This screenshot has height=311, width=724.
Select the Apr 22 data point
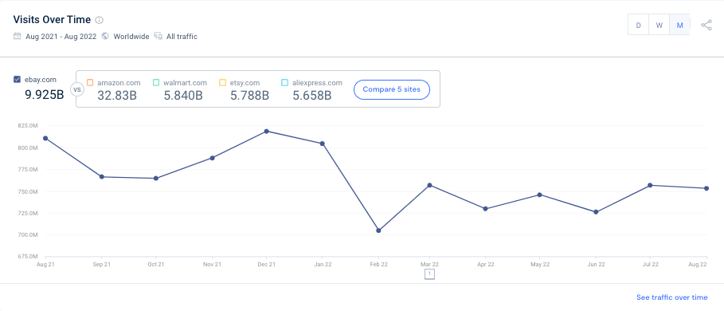click(x=485, y=209)
